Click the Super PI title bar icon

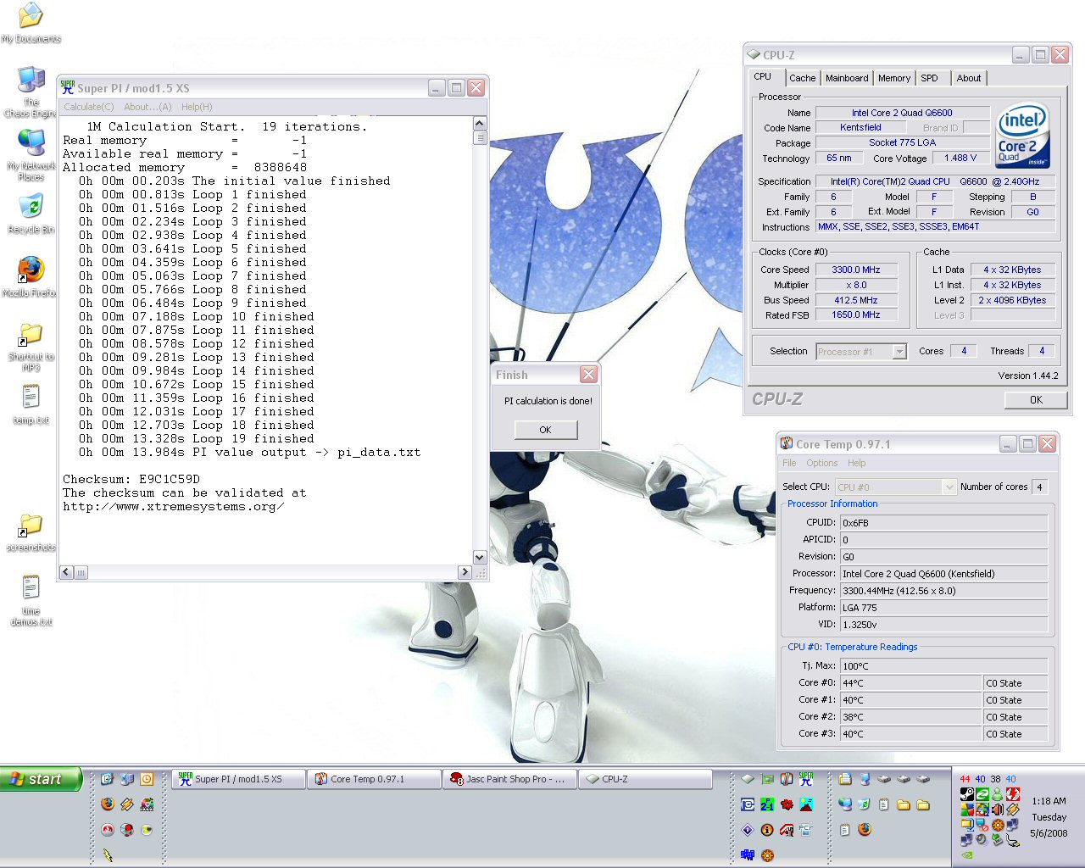click(x=68, y=87)
